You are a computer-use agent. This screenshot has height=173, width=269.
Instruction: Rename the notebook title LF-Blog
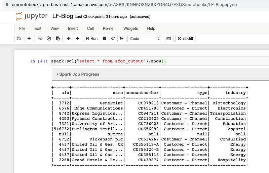(63, 16)
